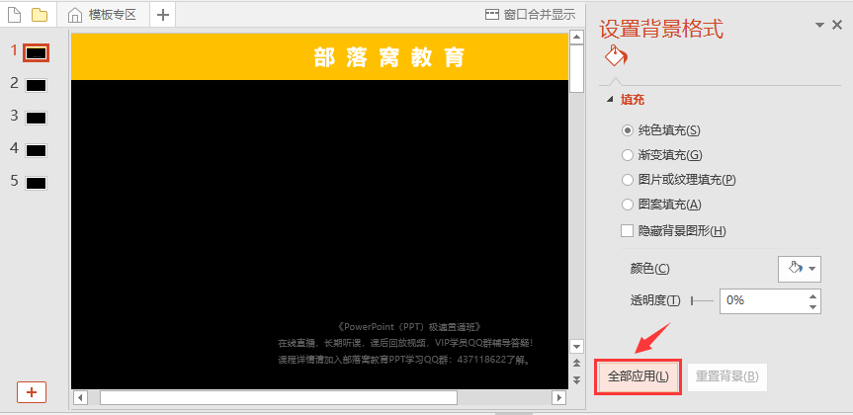The width and height of the screenshot is (853, 415).
Task: Select 图片或纹理填充(P) radio option
Action: (x=628, y=180)
